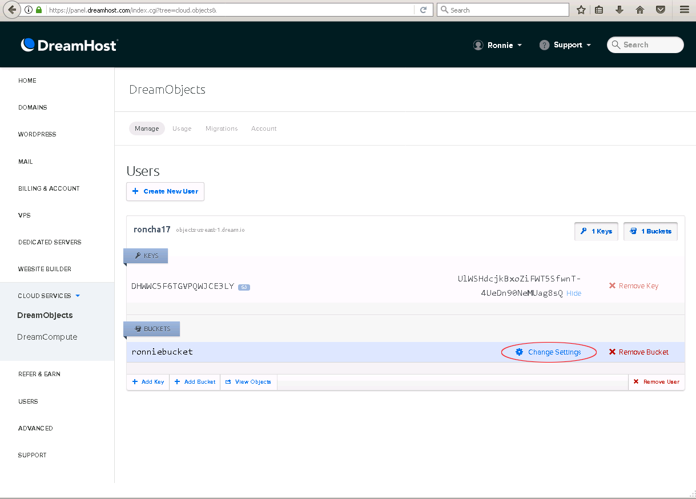Click the S3 badge next to access key

(244, 287)
